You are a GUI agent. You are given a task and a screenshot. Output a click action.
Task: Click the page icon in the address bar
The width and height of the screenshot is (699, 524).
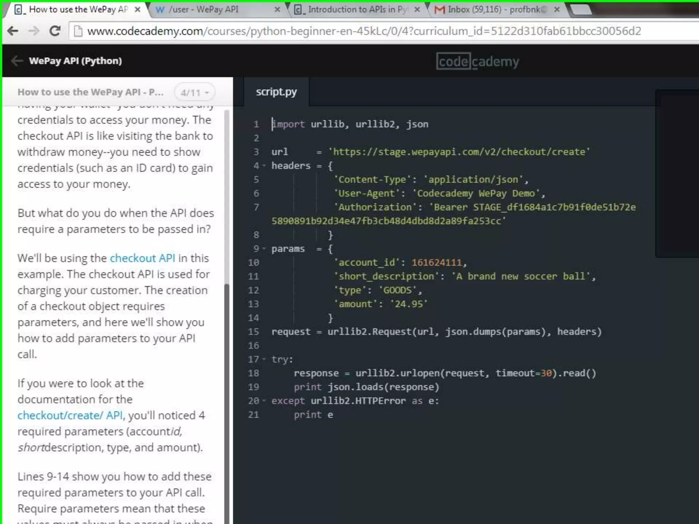[79, 31]
